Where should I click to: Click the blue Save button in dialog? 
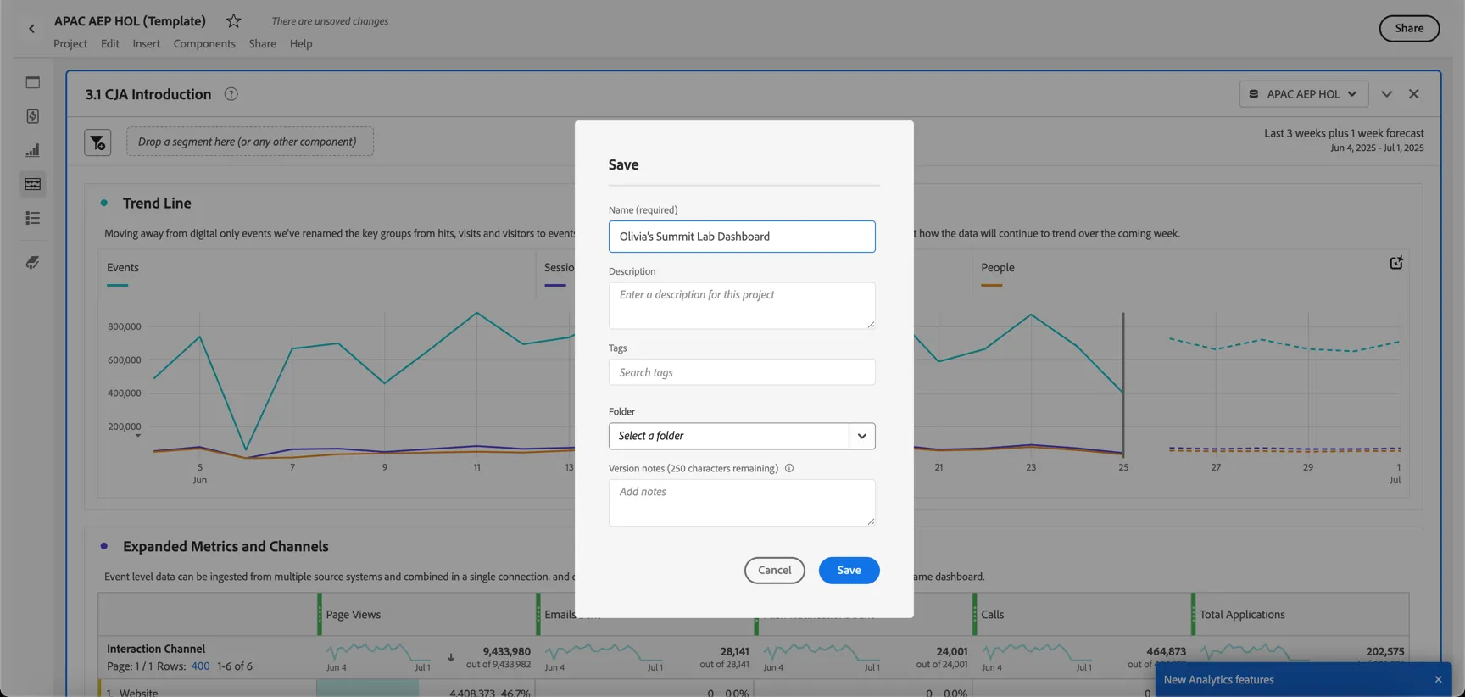point(849,571)
